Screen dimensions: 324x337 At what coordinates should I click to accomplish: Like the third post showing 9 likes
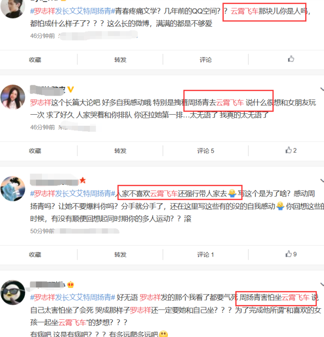291,254
